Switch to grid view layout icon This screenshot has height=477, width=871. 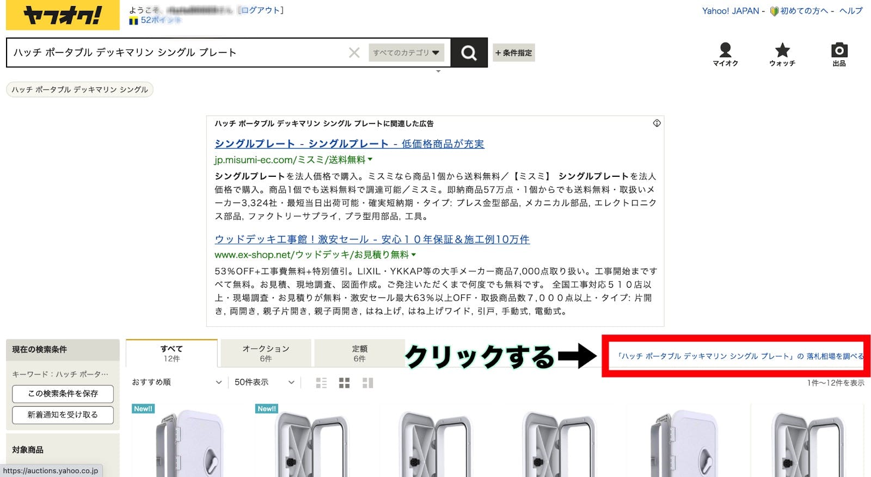(344, 383)
